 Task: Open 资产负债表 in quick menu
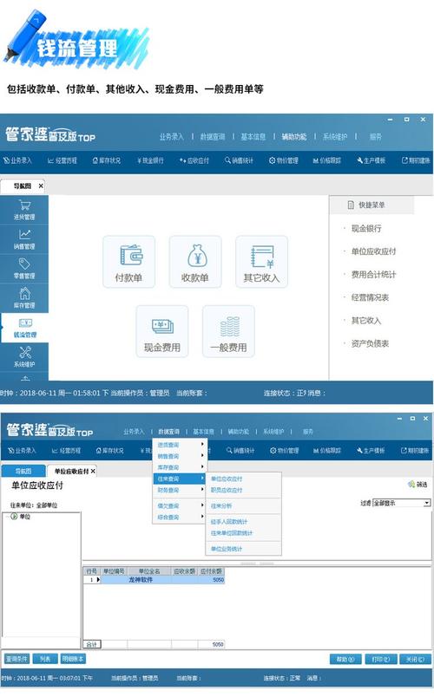[x=370, y=343]
